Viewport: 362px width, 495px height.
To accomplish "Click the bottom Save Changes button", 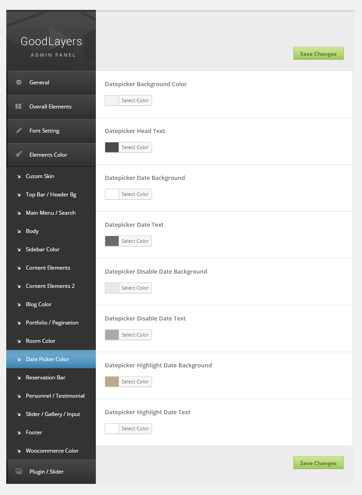I will point(318,463).
